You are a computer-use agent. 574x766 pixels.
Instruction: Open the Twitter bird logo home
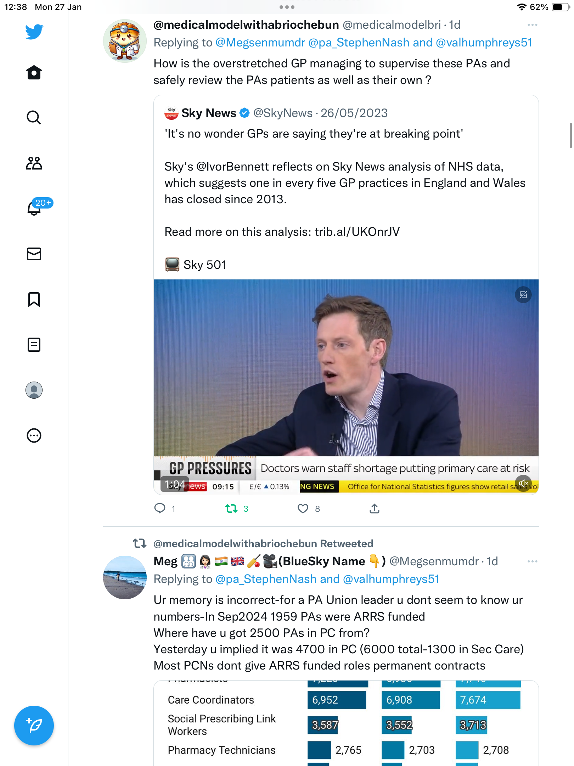tap(34, 32)
